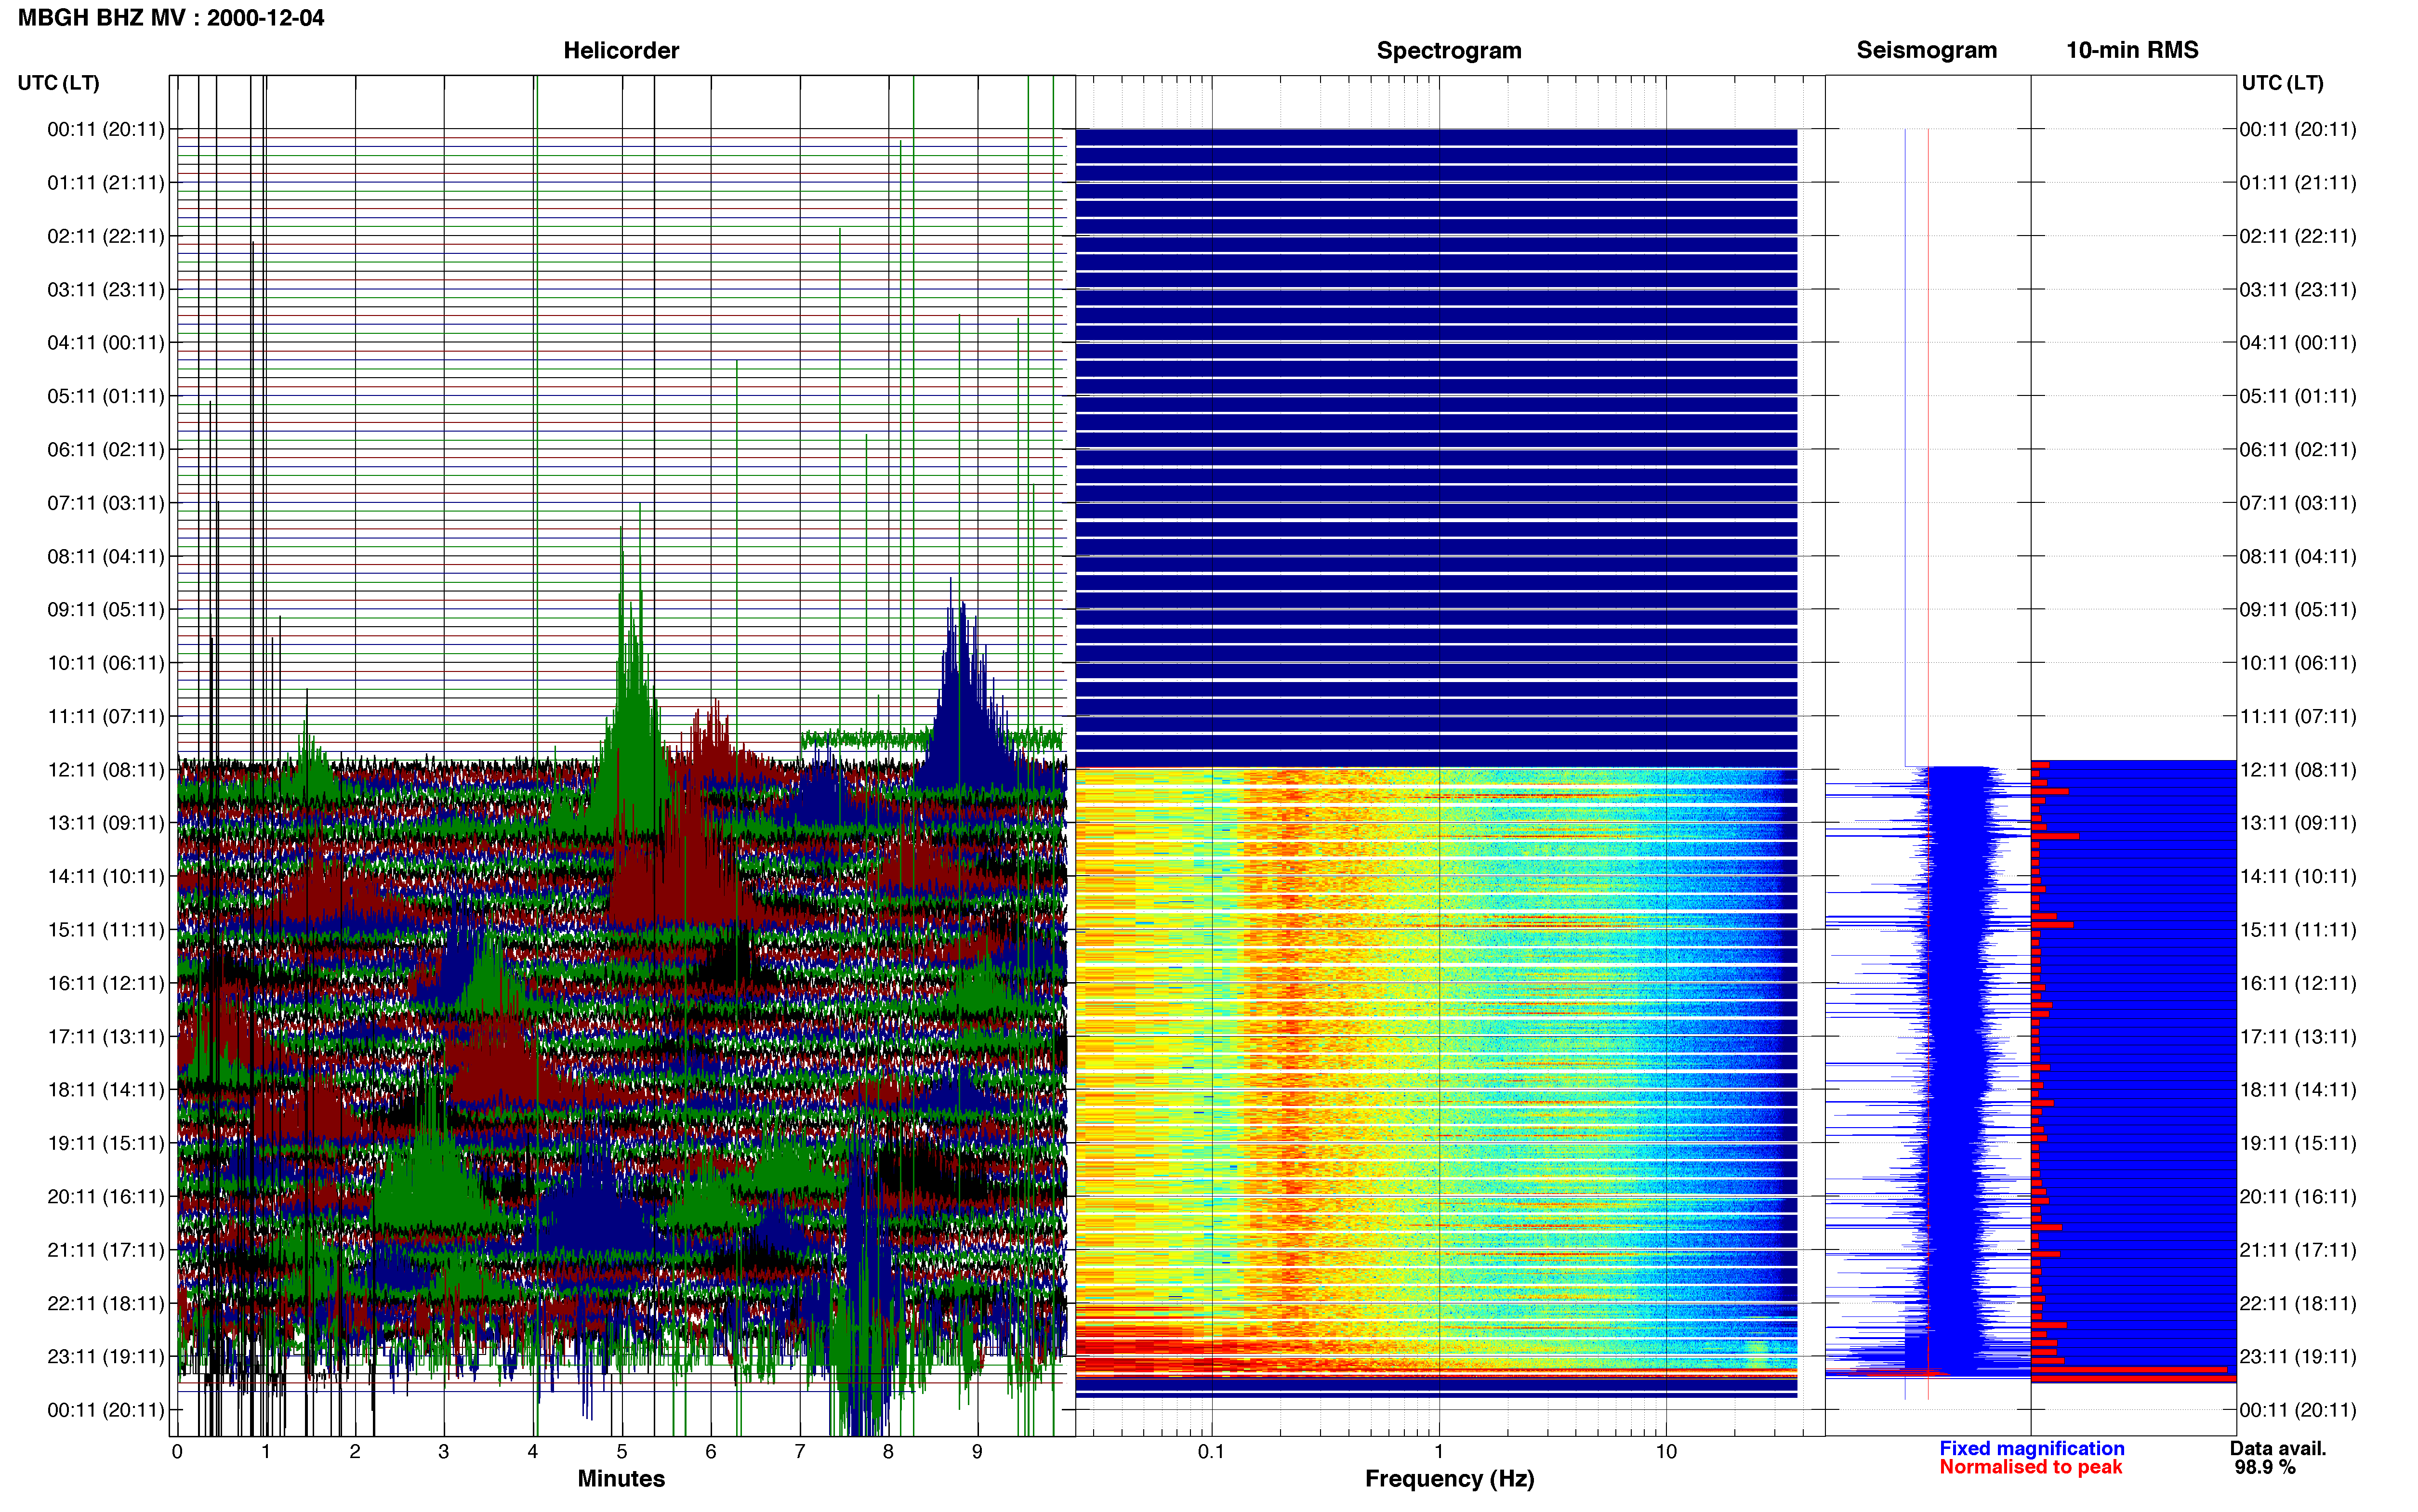Click the 'Minutes' x-axis label

point(621,1479)
